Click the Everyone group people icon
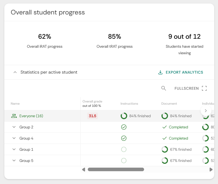This screenshot has height=184, width=218. click(14, 116)
